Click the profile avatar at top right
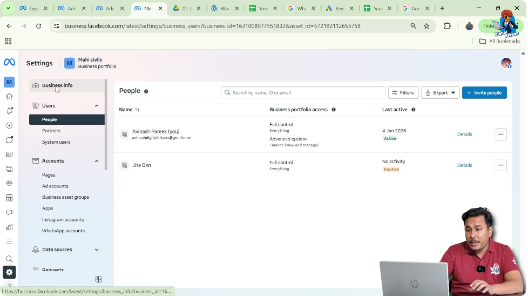 point(506,63)
